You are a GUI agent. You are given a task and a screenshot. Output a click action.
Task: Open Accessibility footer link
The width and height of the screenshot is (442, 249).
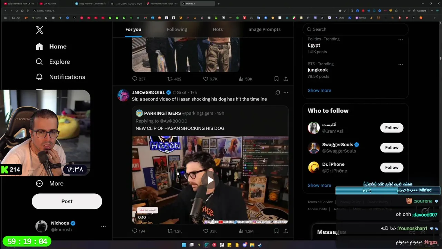point(317,209)
